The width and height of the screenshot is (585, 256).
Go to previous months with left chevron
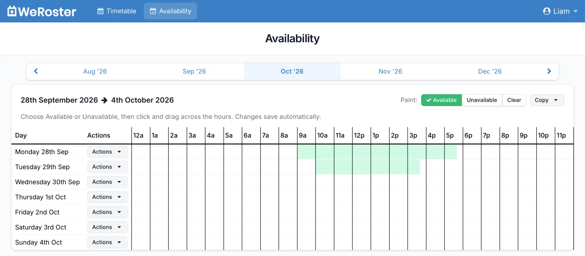[36, 71]
